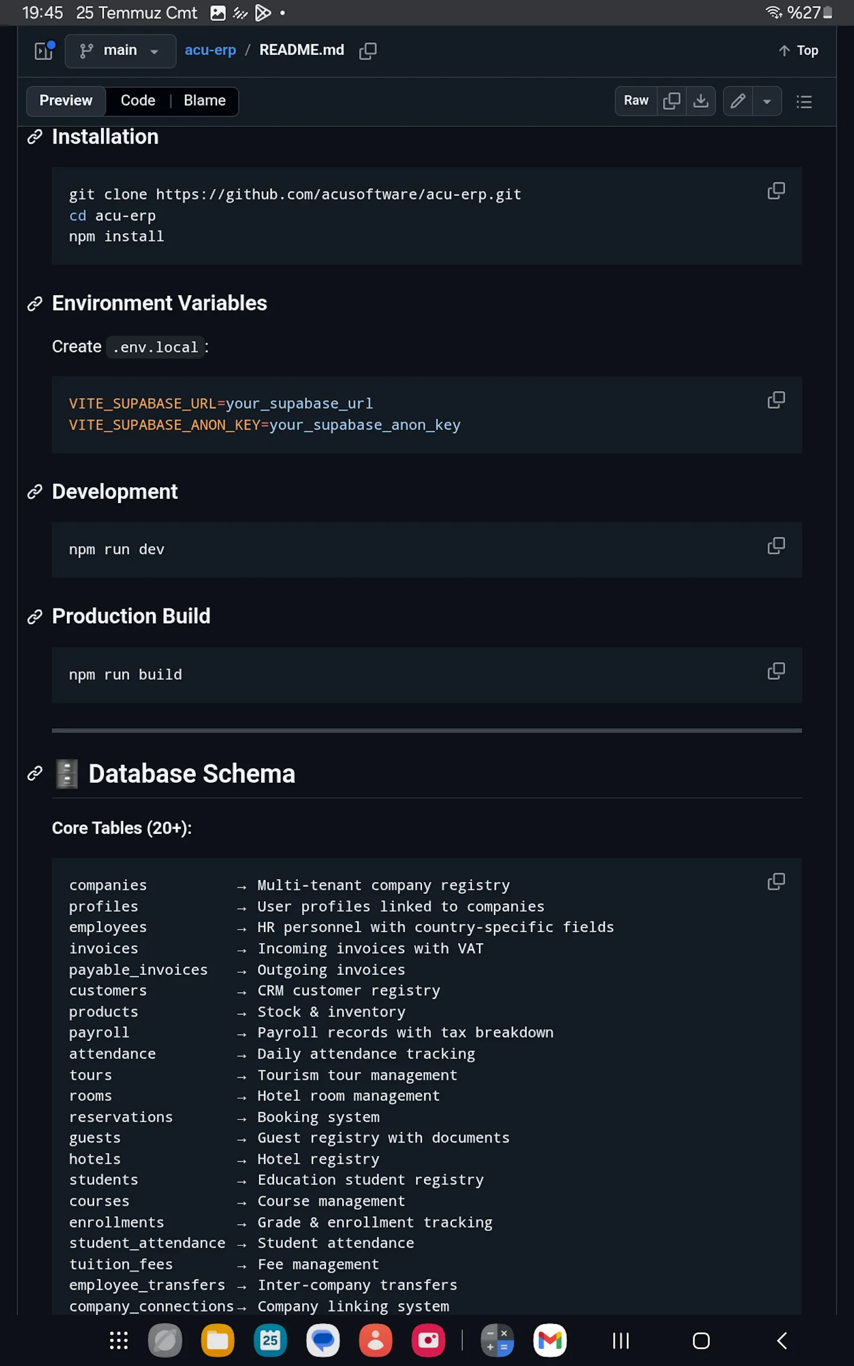Launch the grey planet browser app
This screenshot has width=854, height=1366.
[x=165, y=1340]
